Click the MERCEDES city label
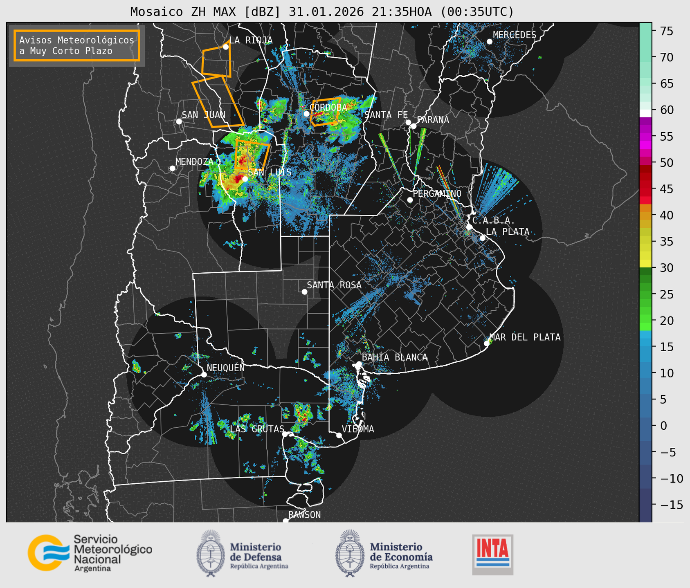 [515, 35]
